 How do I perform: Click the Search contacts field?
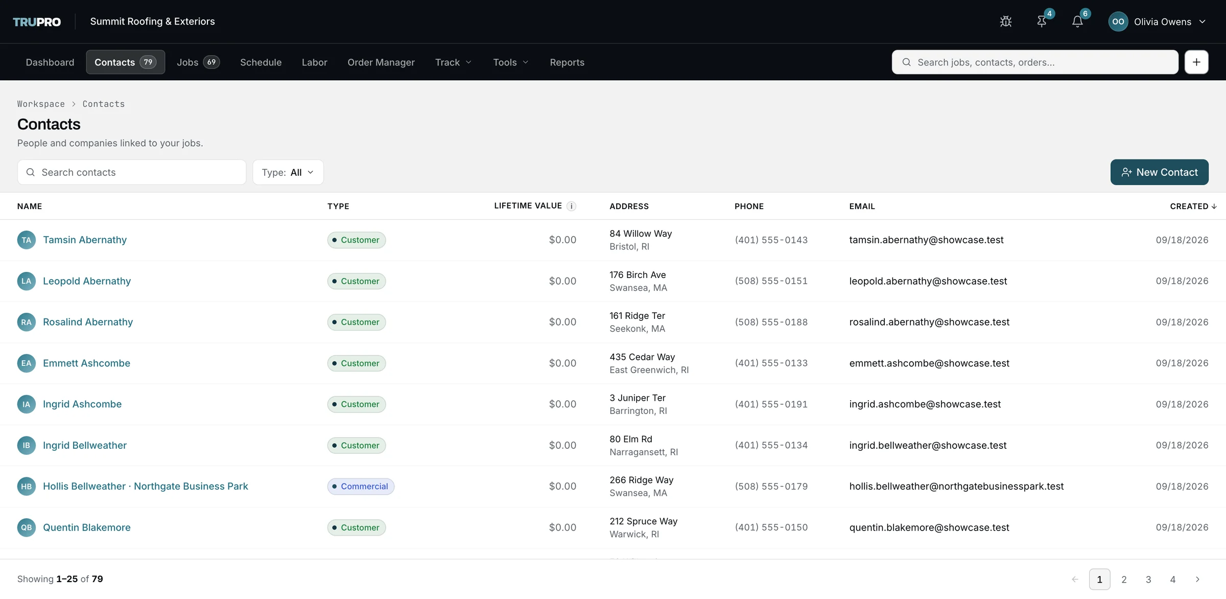[132, 172]
